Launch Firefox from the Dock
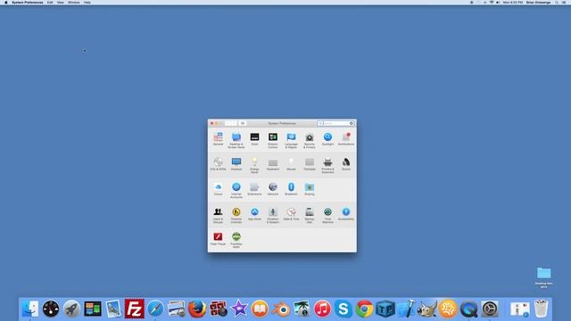This screenshot has height=321, width=571. tap(197, 309)
